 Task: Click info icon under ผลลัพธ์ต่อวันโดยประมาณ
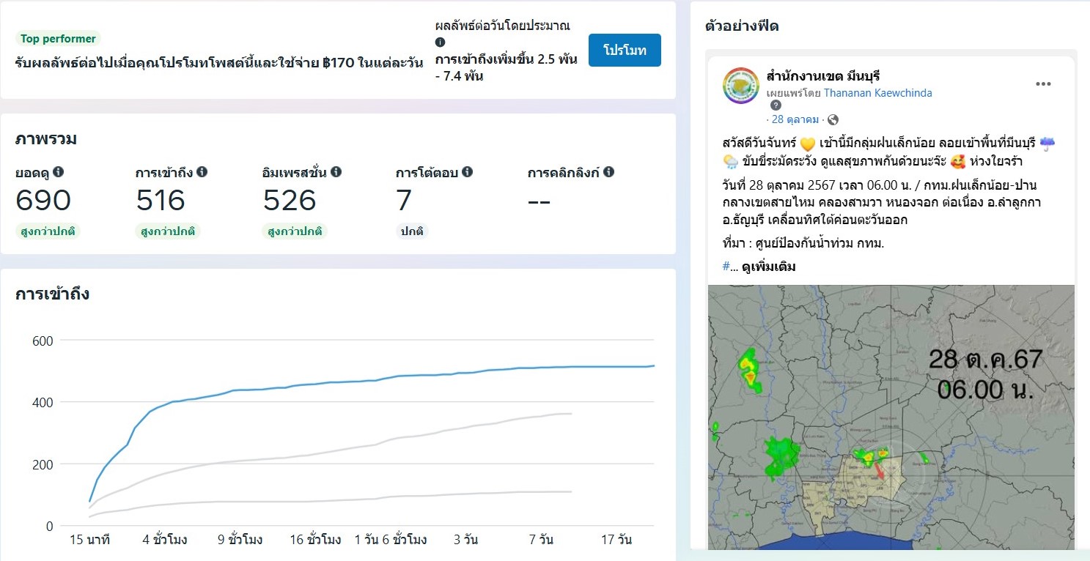[x=441, y=42]
